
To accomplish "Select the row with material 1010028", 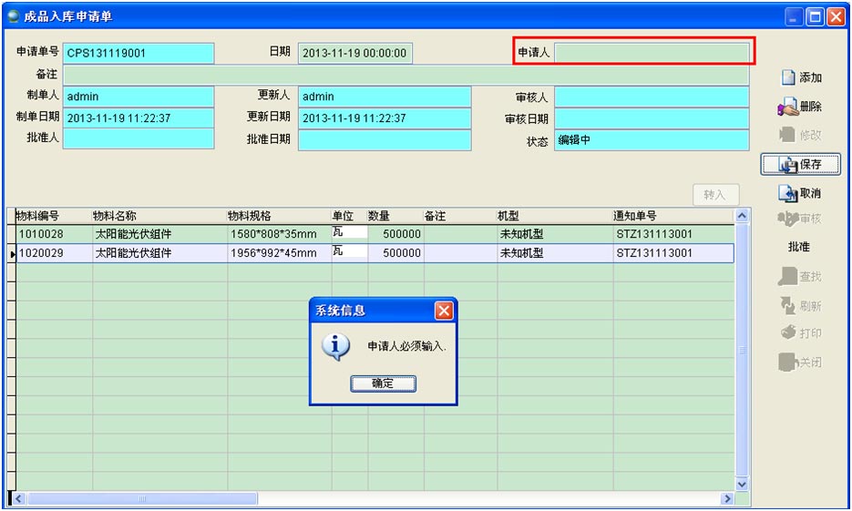I will coord(53,234).
